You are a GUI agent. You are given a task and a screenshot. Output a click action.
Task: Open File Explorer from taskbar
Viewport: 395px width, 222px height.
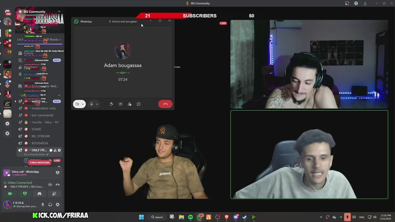click(181, 217)
